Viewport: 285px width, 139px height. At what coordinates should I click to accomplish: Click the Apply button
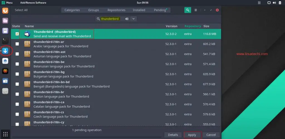tap(192, 135)
